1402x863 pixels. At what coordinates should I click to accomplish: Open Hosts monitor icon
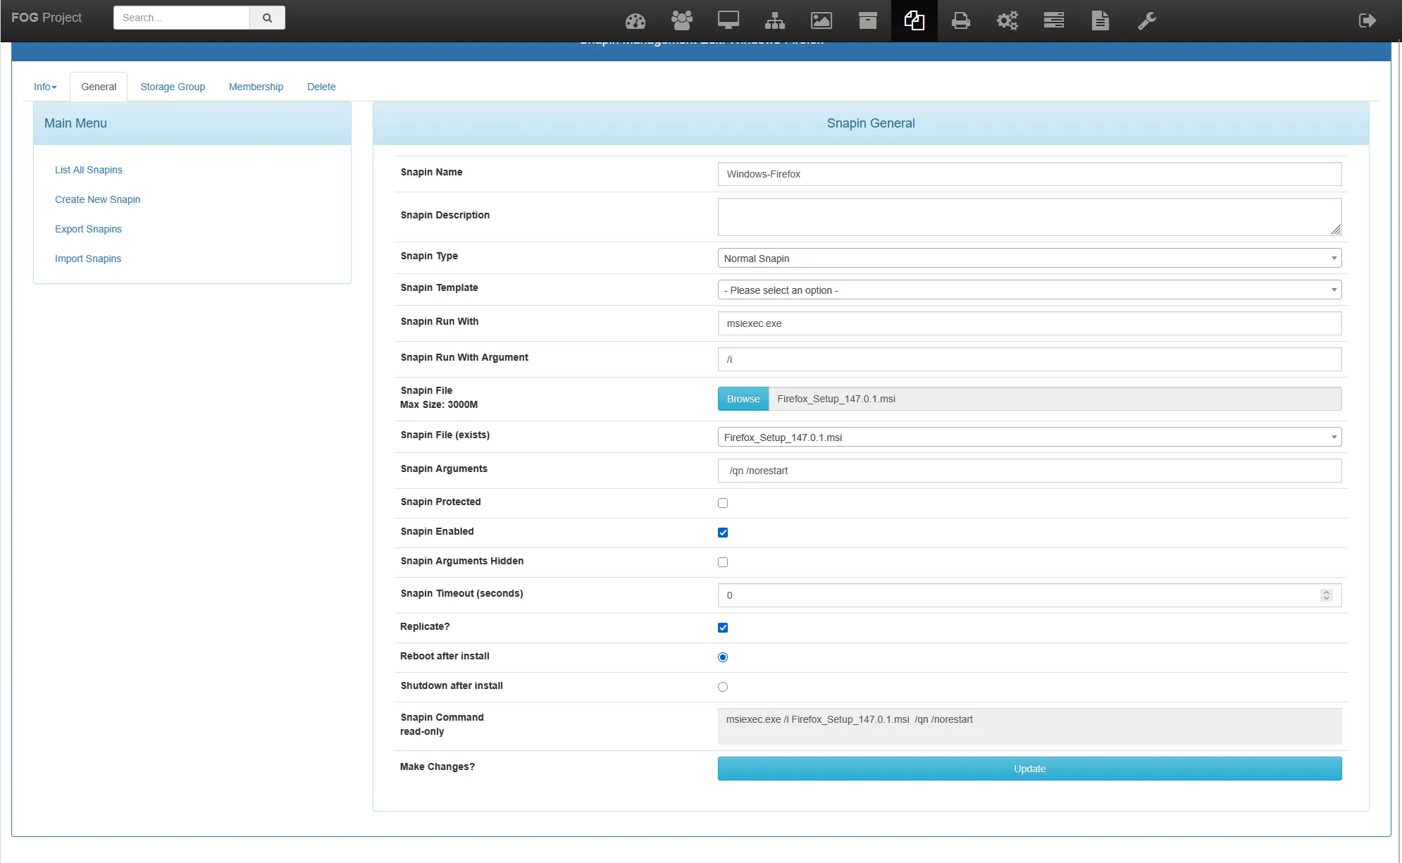point(728,20)
